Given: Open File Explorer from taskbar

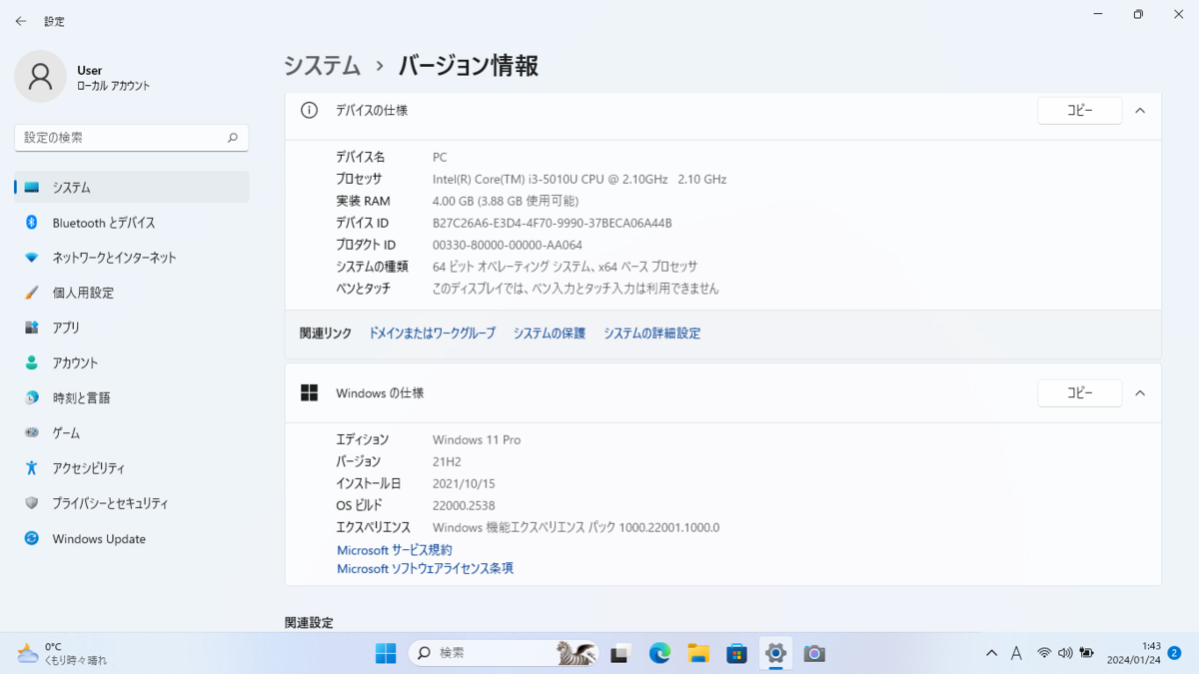Looking at the screenshot, I should point(698,653).
